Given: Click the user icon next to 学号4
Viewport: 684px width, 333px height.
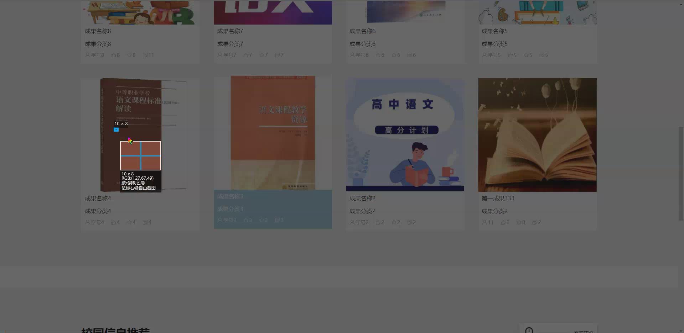Looking at the screenshot, I should coord(88,222).
